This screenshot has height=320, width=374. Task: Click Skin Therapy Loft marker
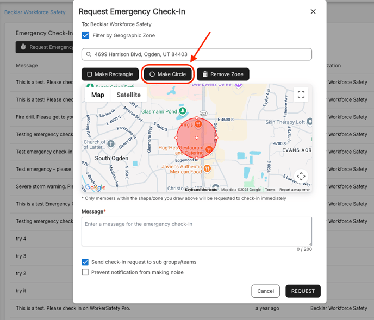[310, 121]
